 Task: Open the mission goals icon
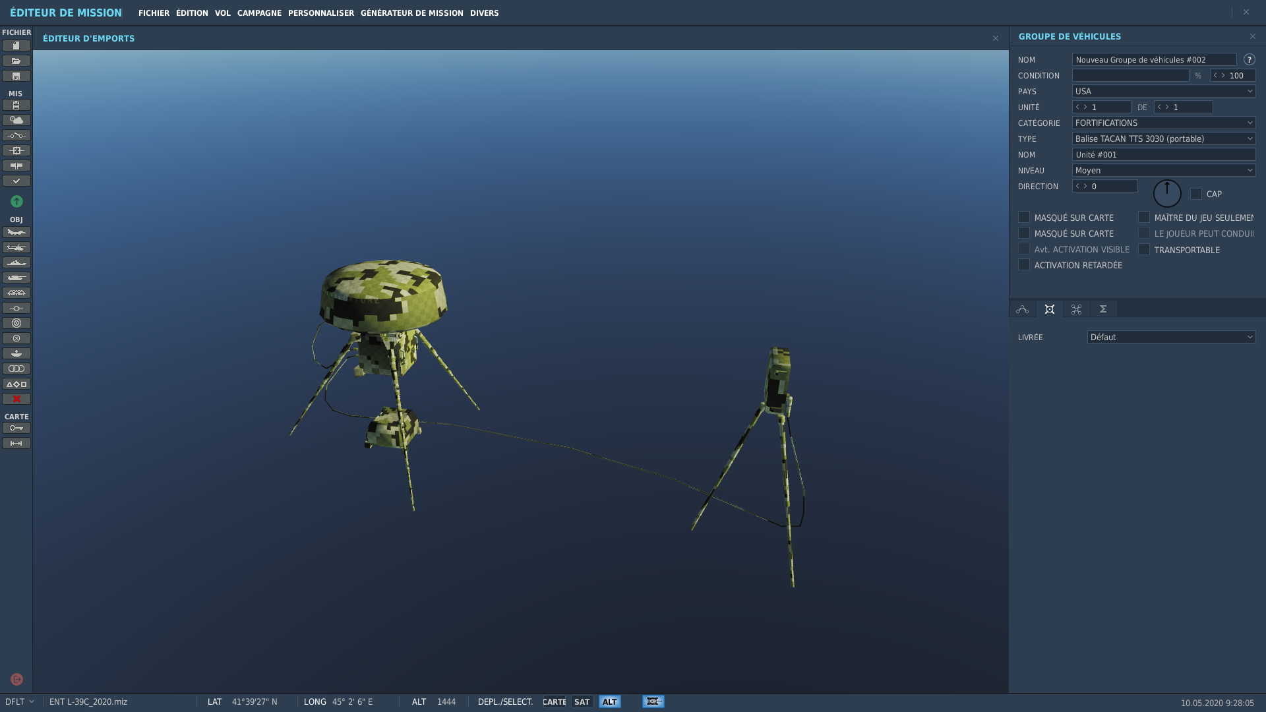16,150
